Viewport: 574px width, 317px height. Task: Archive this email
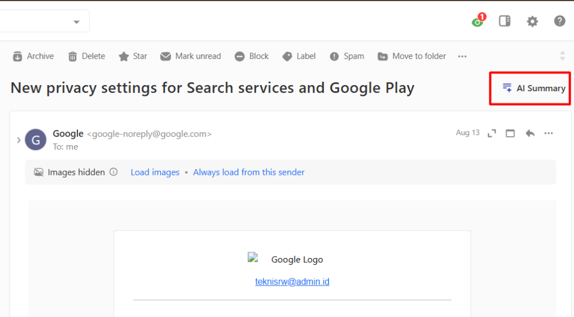[x=33, y=57]
